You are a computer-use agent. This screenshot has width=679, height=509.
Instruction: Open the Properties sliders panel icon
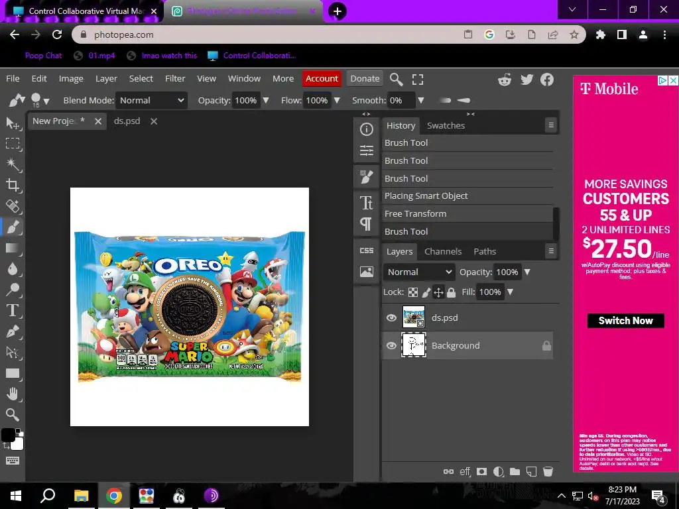pos(366,150)
